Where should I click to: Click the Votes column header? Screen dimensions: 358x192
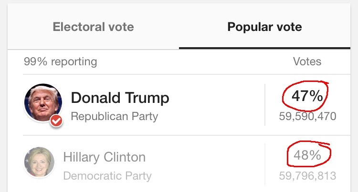coord(307,61)
